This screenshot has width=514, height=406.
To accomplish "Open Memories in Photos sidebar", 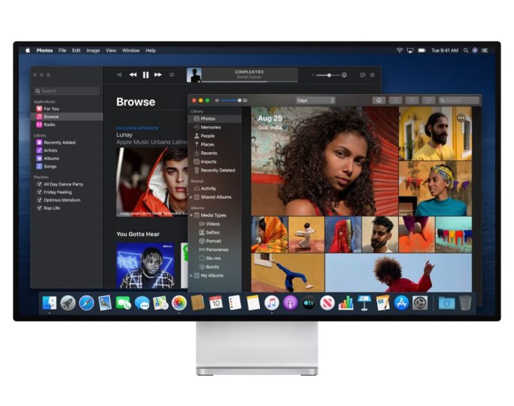I will pos(215,127).
